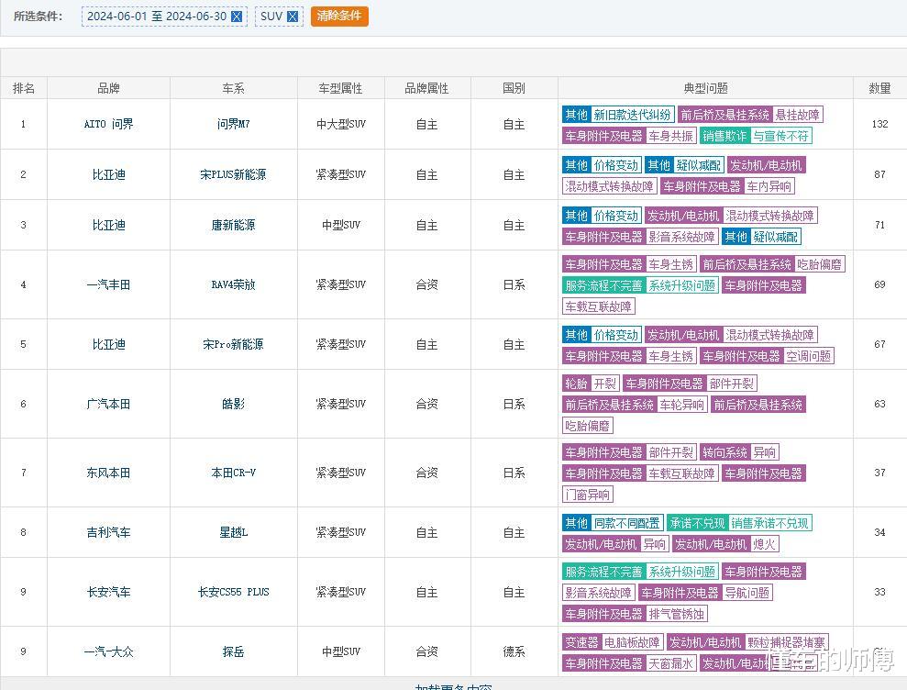Image resolution: width=907 pixels, height=690 pixels.
Task: Click the 销售承诺不兑现 issue tag
Action: (x=770, y=523)
